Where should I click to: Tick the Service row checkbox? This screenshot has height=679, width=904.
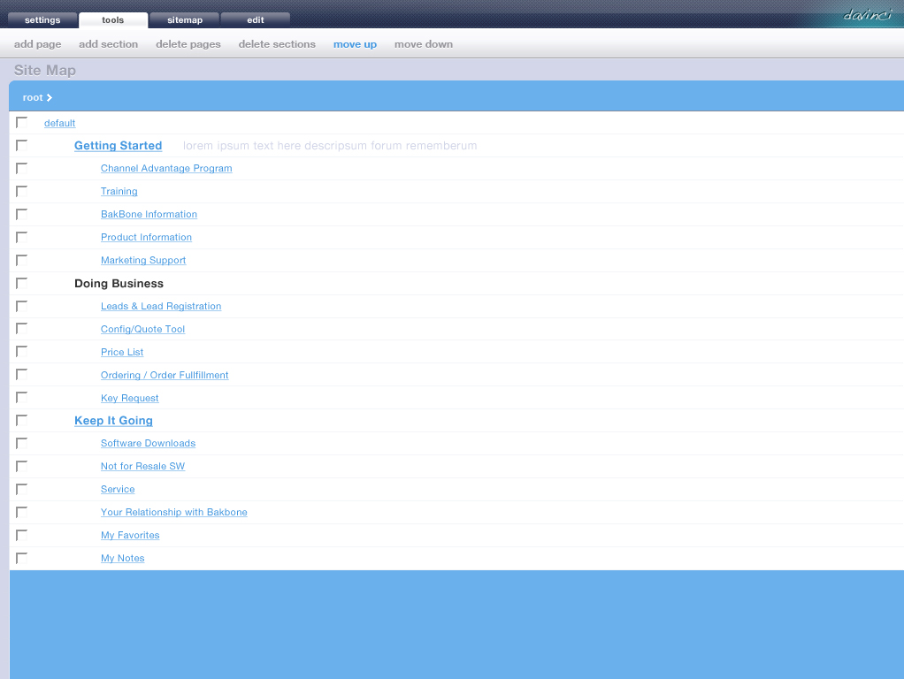point(21,489)
